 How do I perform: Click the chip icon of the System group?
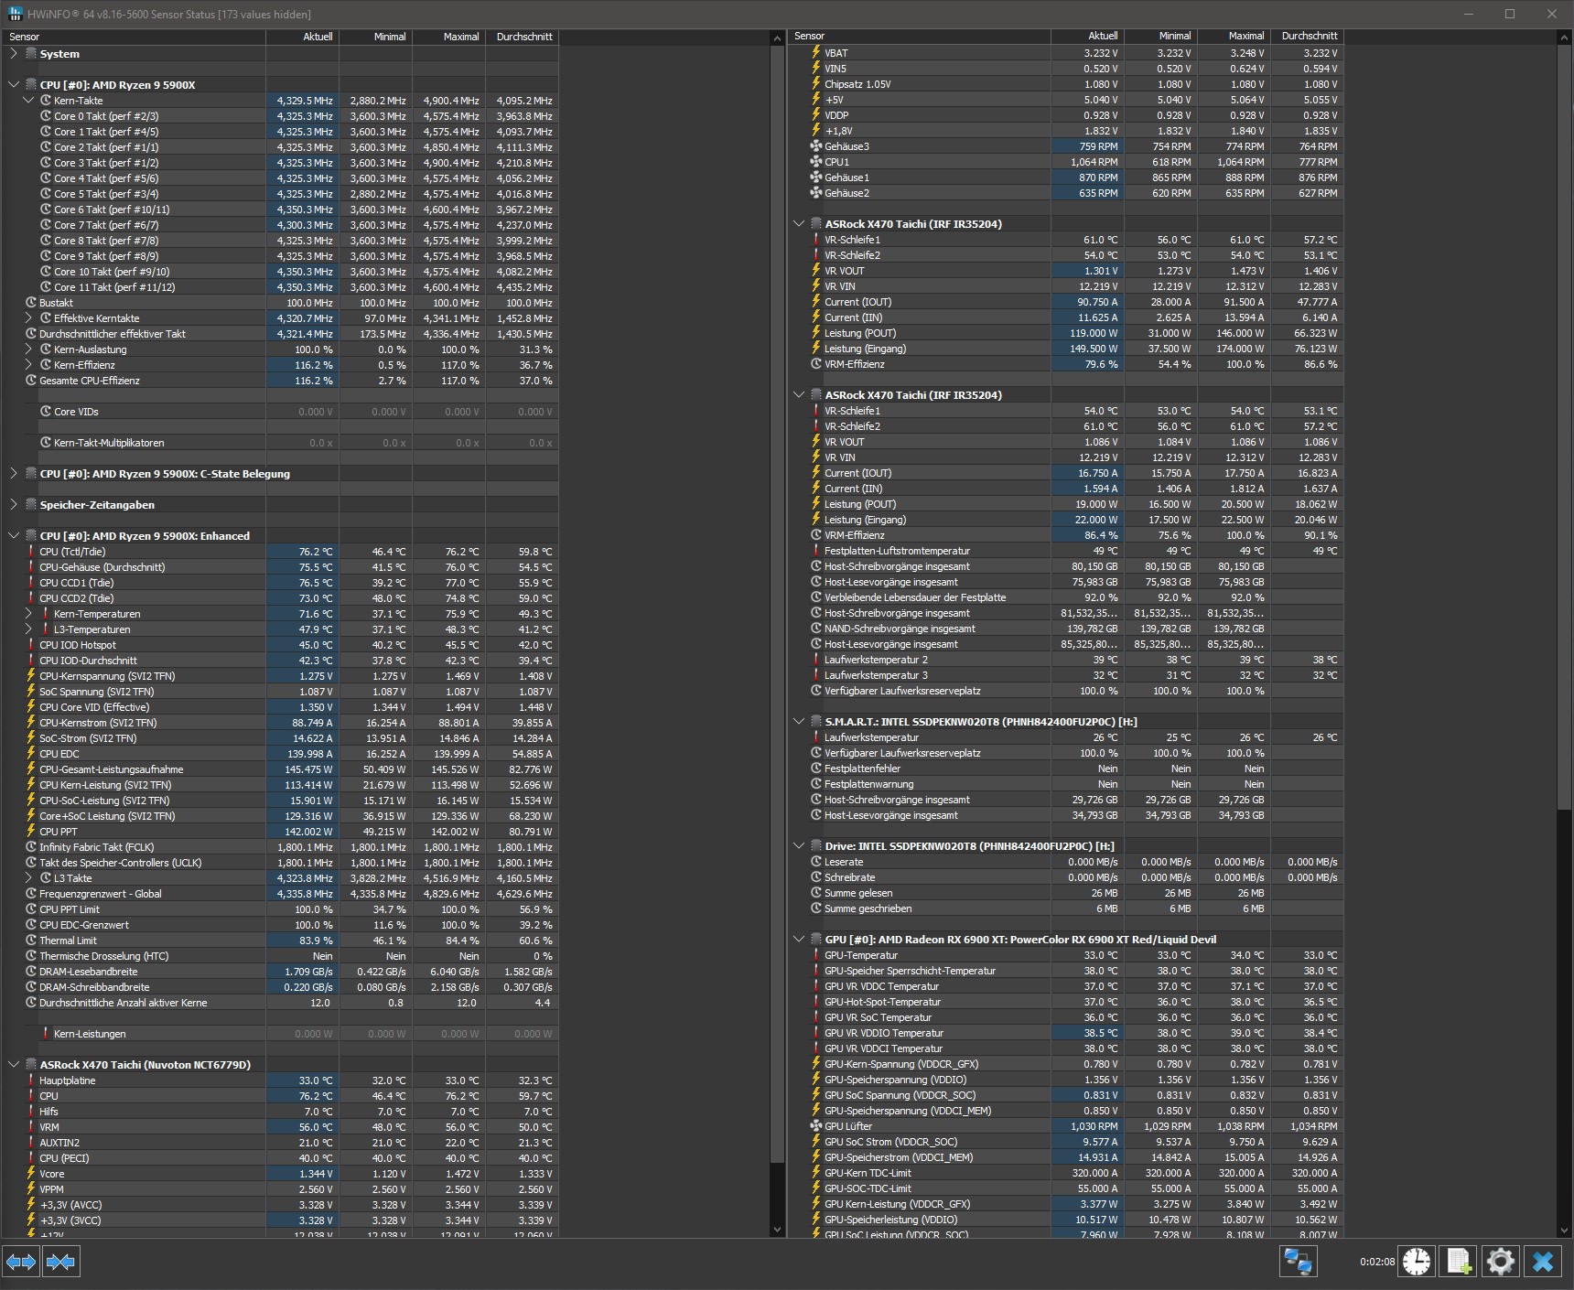[x=31, y=54]
